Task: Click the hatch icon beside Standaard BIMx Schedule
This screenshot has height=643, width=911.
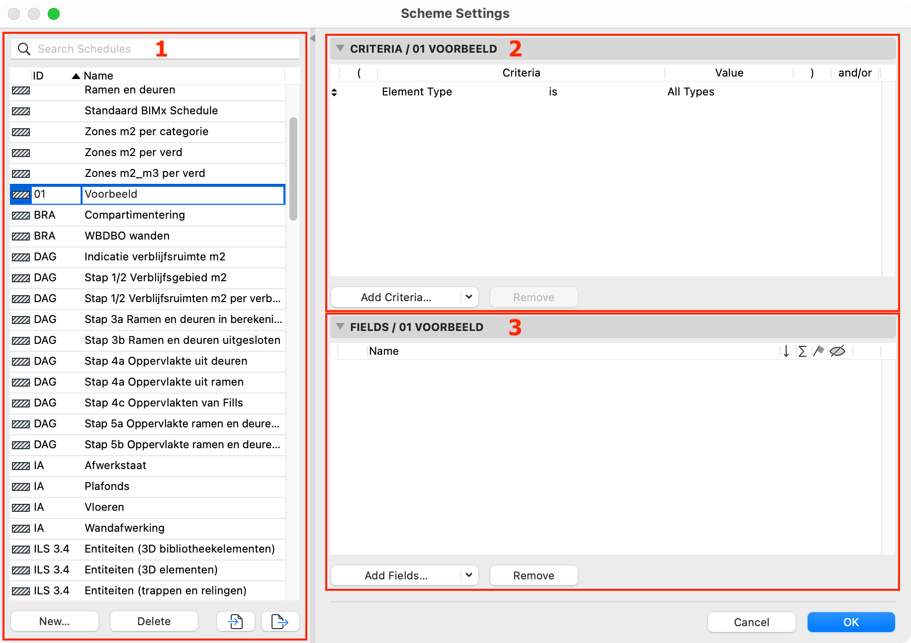Action: 21,111
